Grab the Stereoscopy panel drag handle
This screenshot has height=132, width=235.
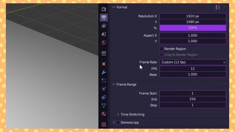pyautogui.click(x=225, y=122)
